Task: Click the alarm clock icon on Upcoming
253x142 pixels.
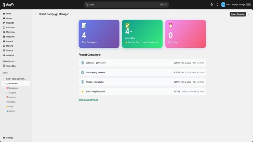Action: [170, 26]
